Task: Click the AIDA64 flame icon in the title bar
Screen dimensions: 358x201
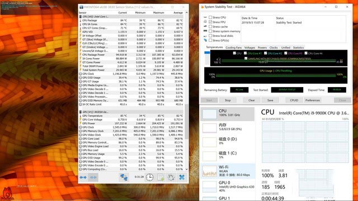Action: [x=202, y=7]
